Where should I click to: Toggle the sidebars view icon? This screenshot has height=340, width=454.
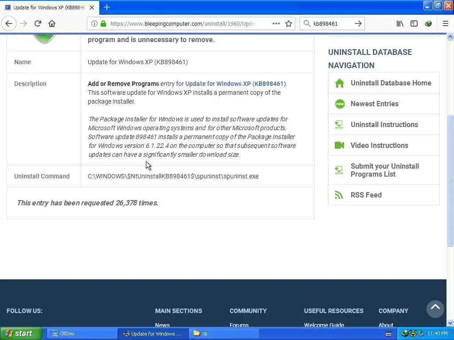[414, 23]
